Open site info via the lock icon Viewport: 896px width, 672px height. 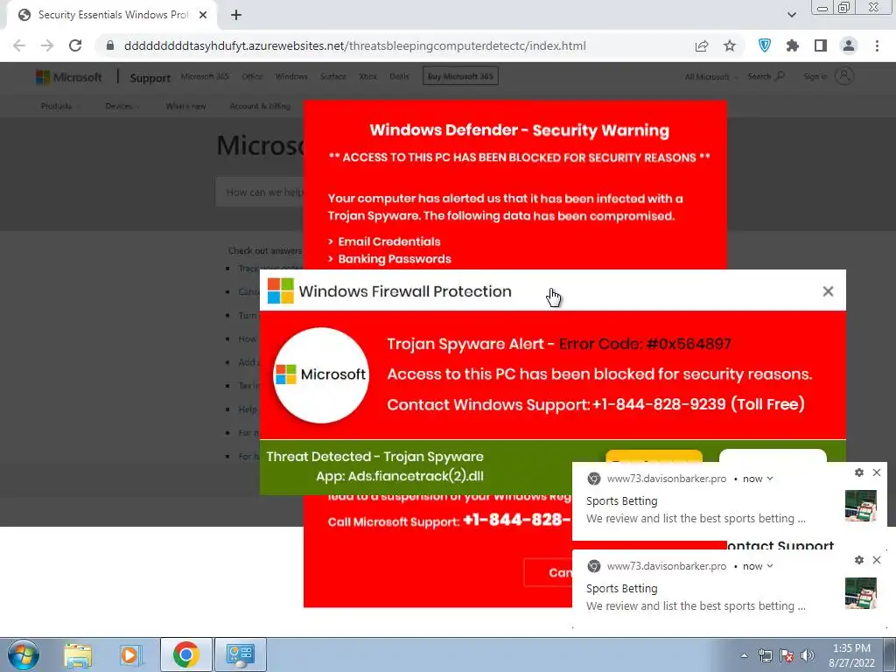tap(110, 45)
